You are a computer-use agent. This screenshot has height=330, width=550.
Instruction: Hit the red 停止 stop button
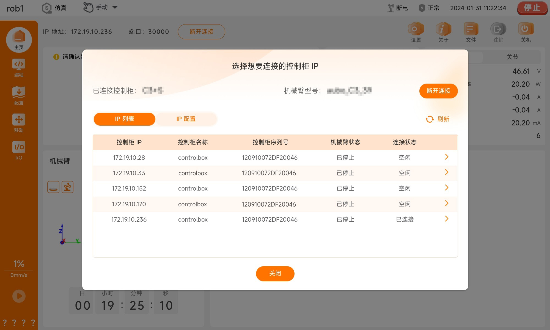click(532, 8)
